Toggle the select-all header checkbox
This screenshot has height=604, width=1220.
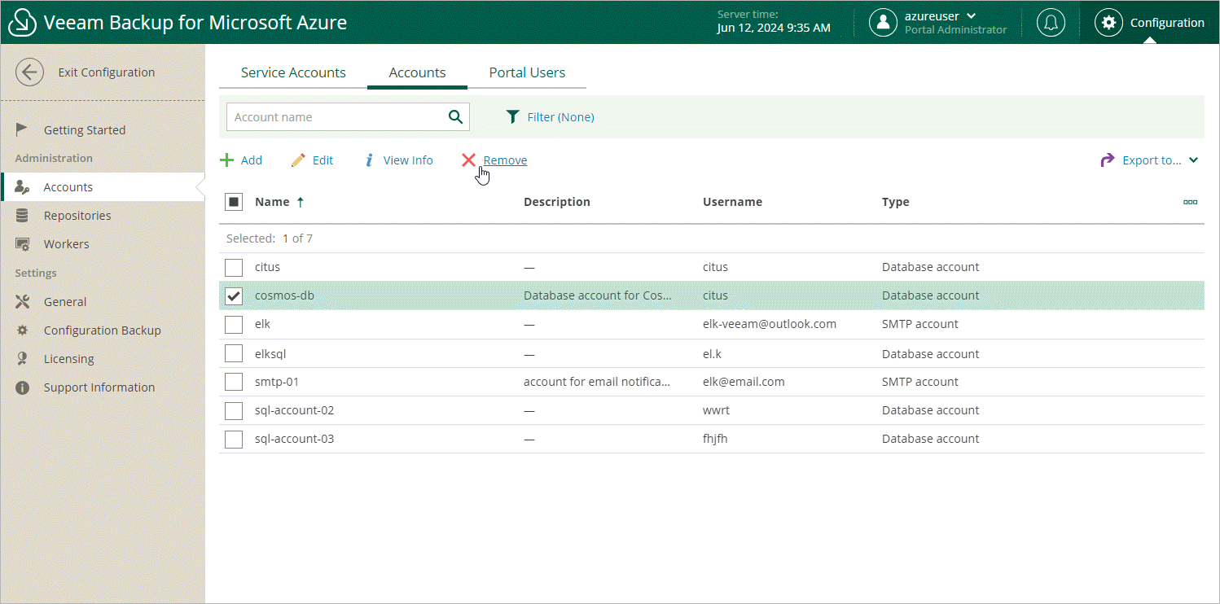234,202
